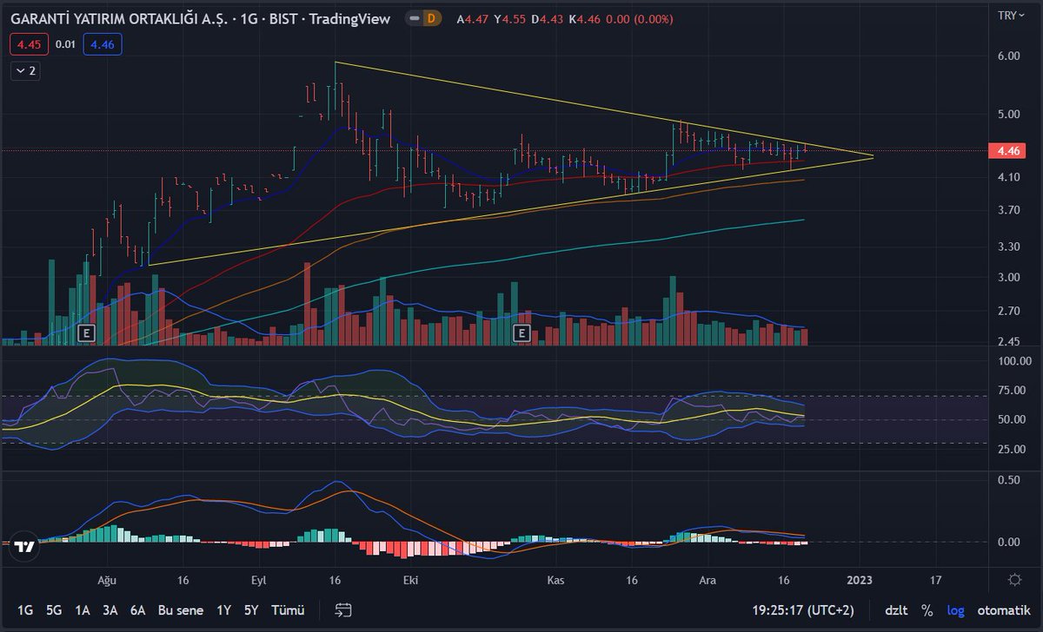Screen dimensions: 1043x632
Task: Click the 100.00 RSI axis label
Action: 1013,360
